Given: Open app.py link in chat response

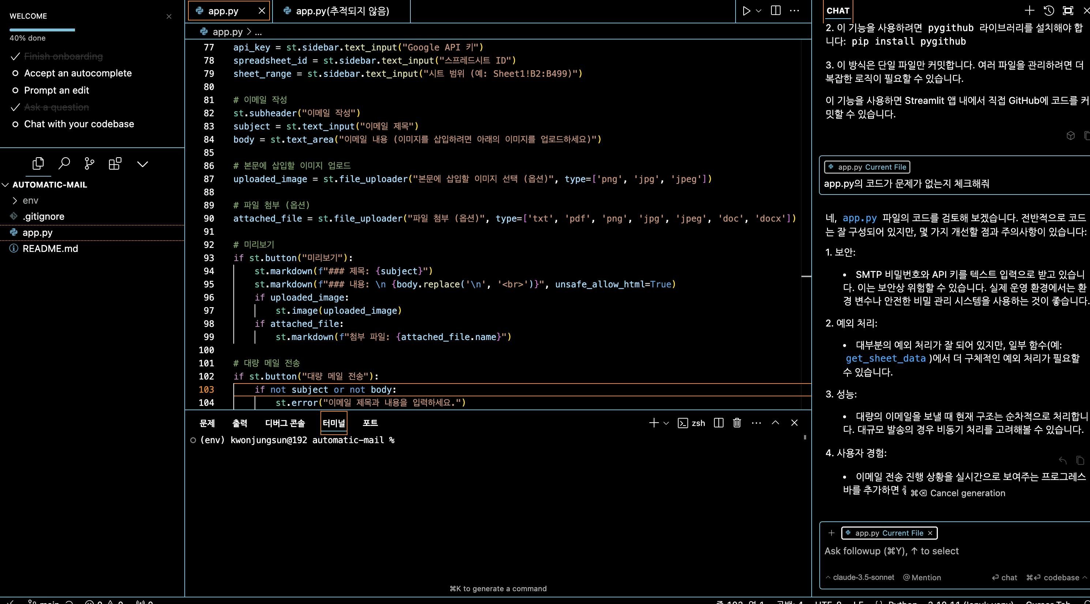Looking at the screenshot, I should pyautogui.click(x=860, y=218).
